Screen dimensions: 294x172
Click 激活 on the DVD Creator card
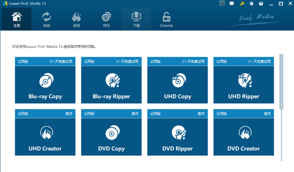pos(267,114)
